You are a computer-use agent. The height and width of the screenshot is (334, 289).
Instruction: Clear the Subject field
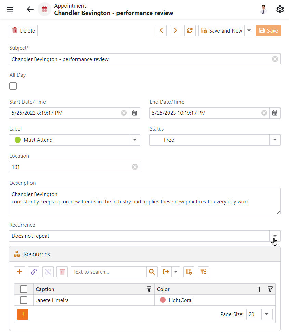(275, 59)
